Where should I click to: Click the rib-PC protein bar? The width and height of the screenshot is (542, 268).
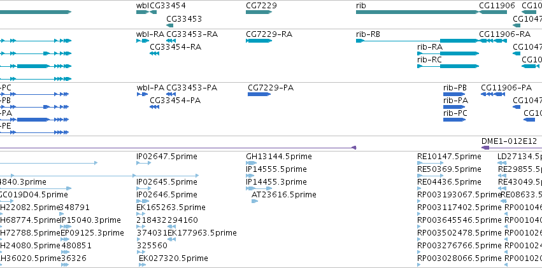pyautogui.click(x=454, y=120)
